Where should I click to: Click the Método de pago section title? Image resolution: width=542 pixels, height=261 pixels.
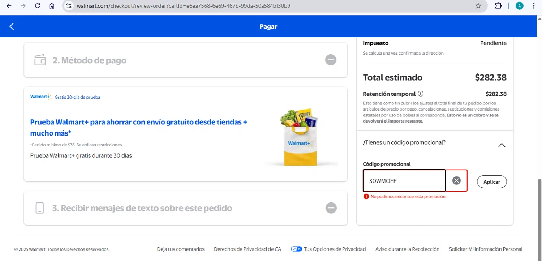(x=89, y=60)
